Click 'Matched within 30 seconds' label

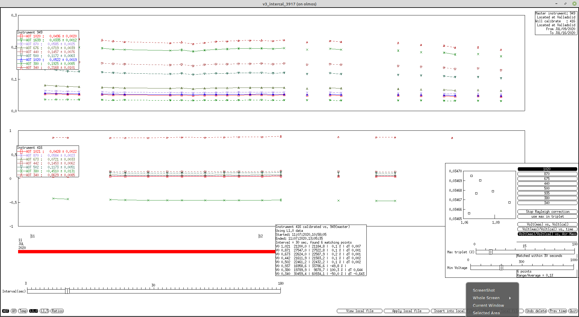click(x=539, y=256)
